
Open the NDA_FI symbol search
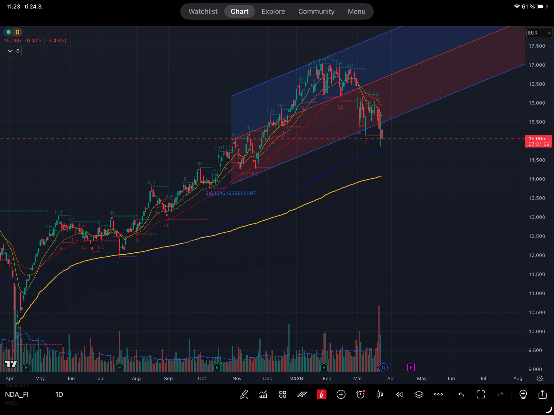point(17,394)
